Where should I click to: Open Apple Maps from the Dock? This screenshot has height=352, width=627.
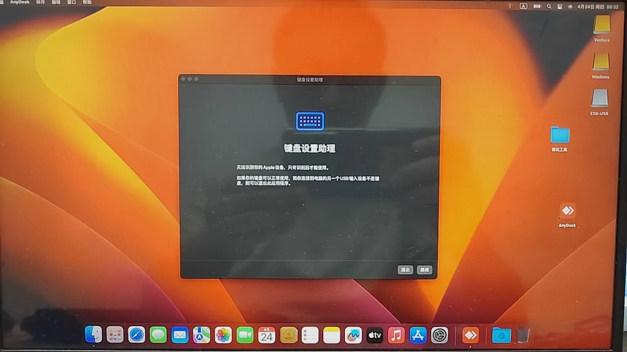coord(202,335)
